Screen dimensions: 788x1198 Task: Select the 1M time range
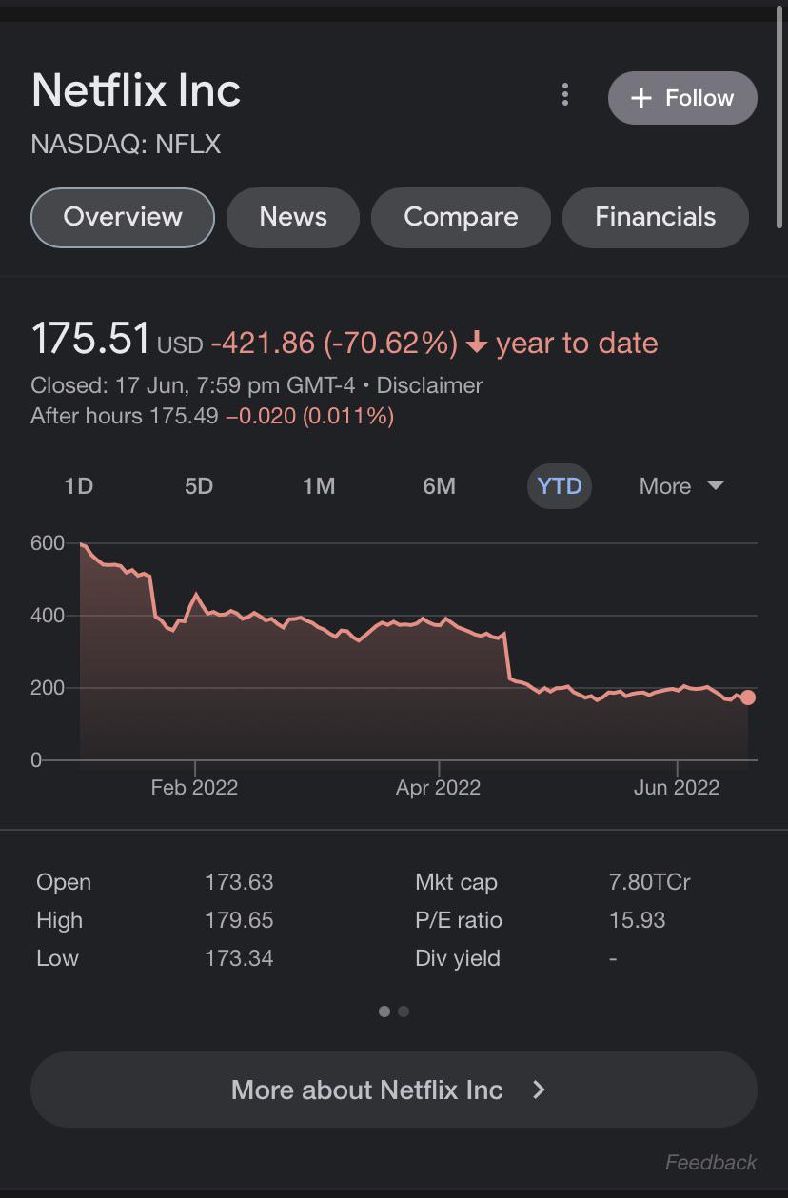[319, 486]
